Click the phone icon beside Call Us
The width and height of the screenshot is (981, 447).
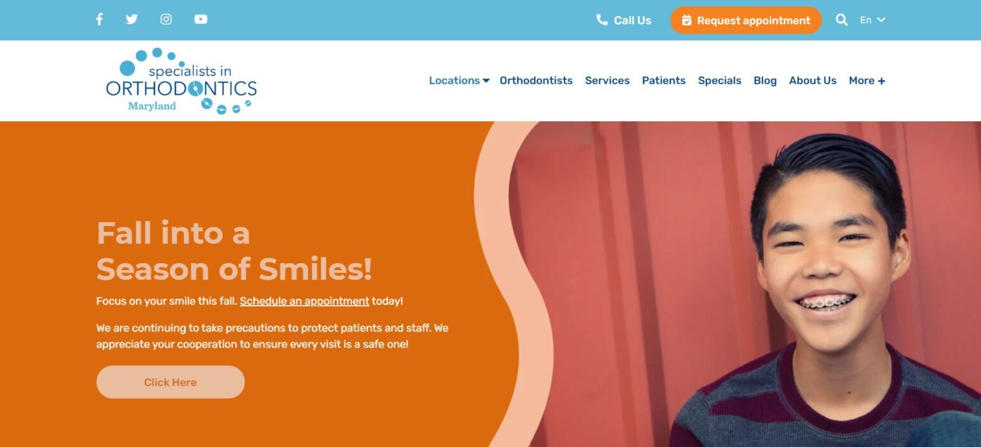click(x=602, y=20)
